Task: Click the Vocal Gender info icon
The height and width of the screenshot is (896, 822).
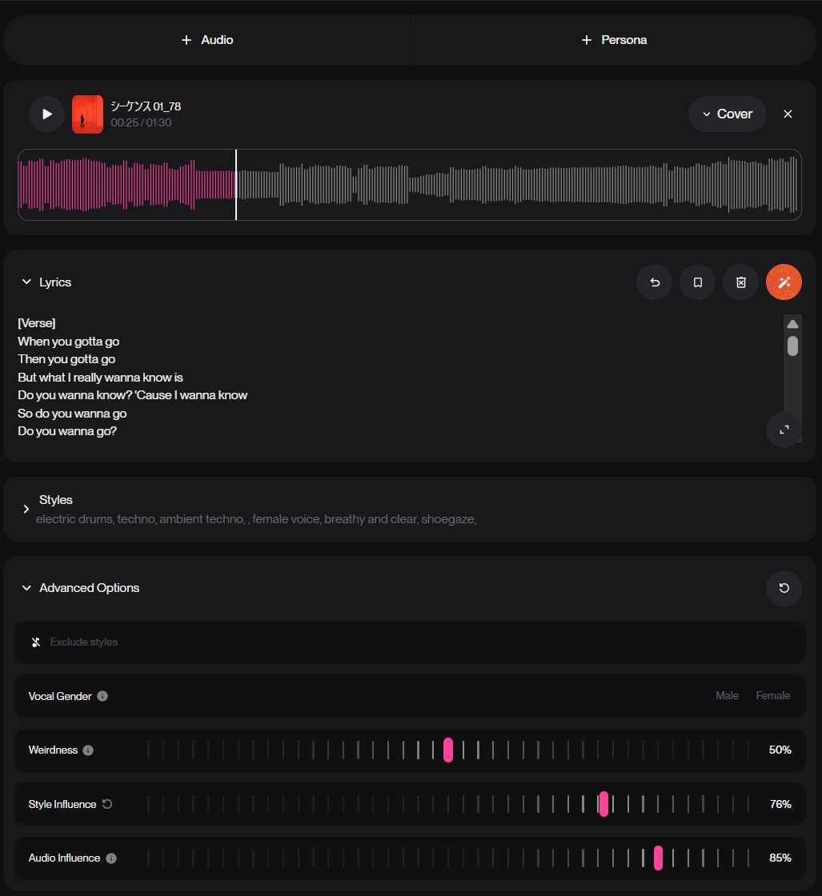Action: (102, 696)
